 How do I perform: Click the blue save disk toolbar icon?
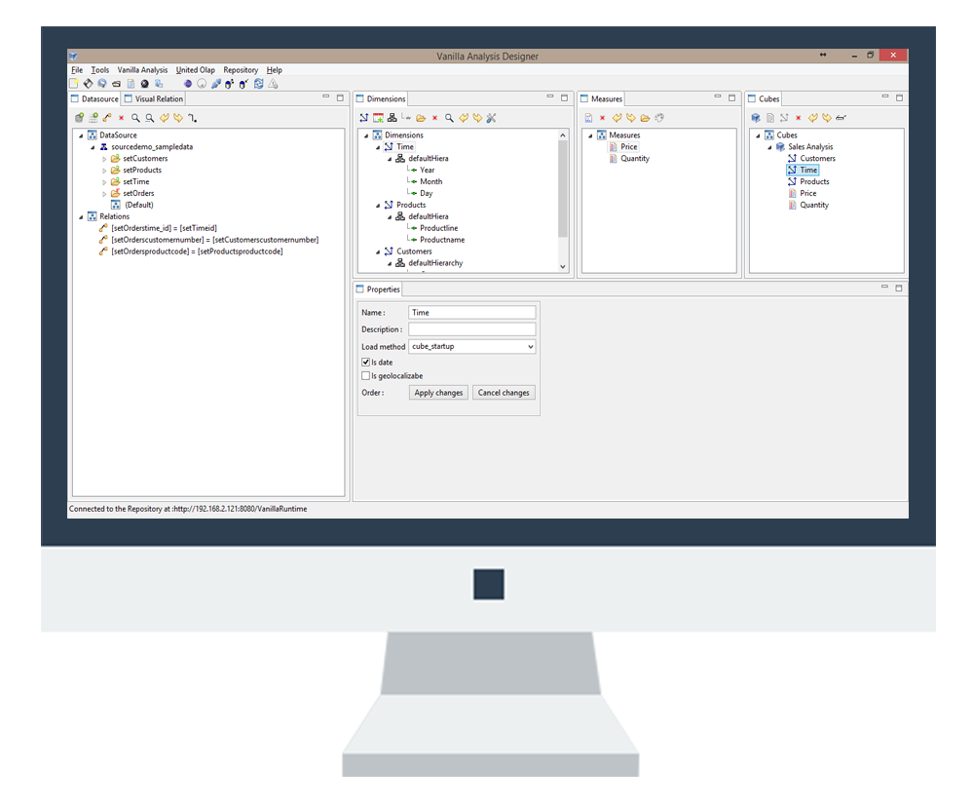click(x=102, y=84)
